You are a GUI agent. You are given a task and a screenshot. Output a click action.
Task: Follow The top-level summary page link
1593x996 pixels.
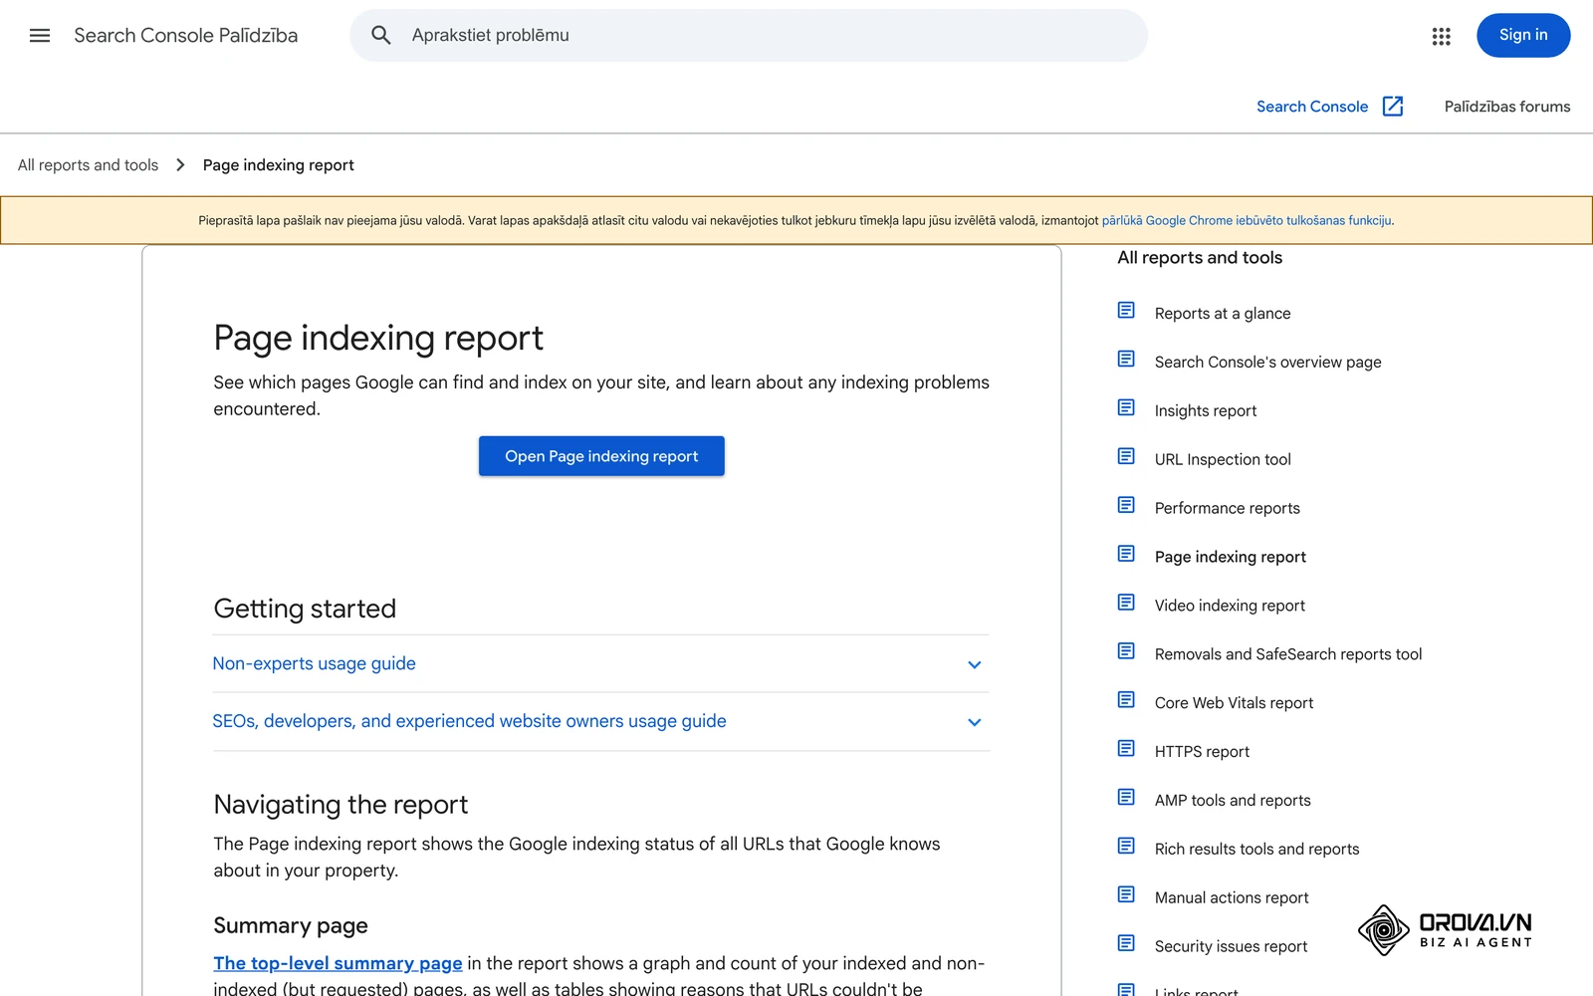coord(338,963)
